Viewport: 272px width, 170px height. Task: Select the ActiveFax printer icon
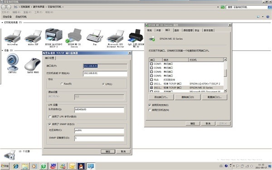[x=13, y=37]
